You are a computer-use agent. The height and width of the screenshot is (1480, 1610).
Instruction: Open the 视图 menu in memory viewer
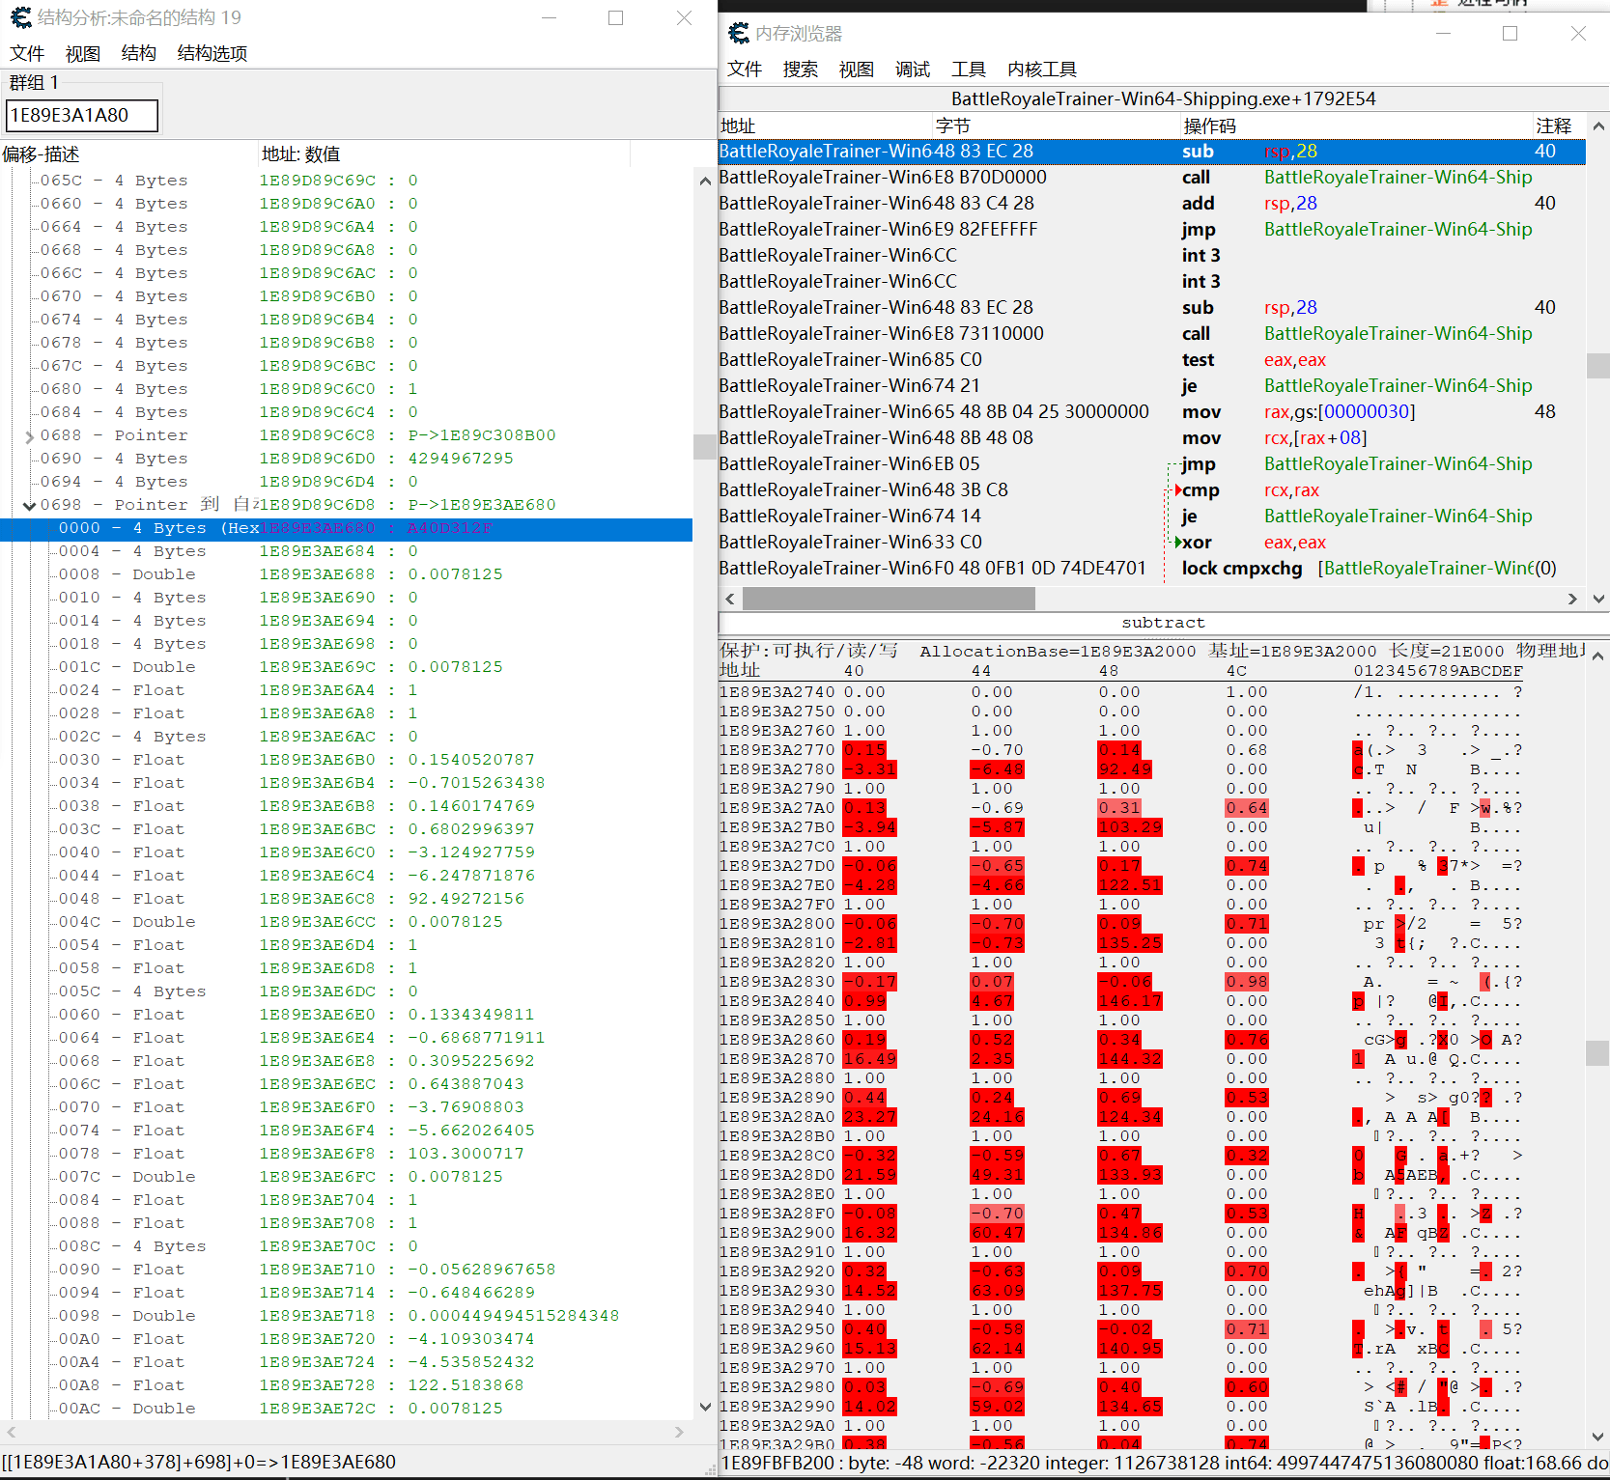pos(857,70)
